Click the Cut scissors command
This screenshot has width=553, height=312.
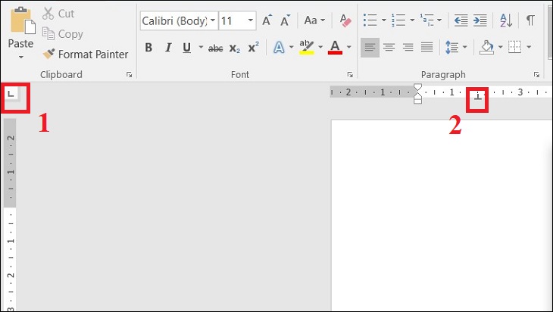point(59,14)
